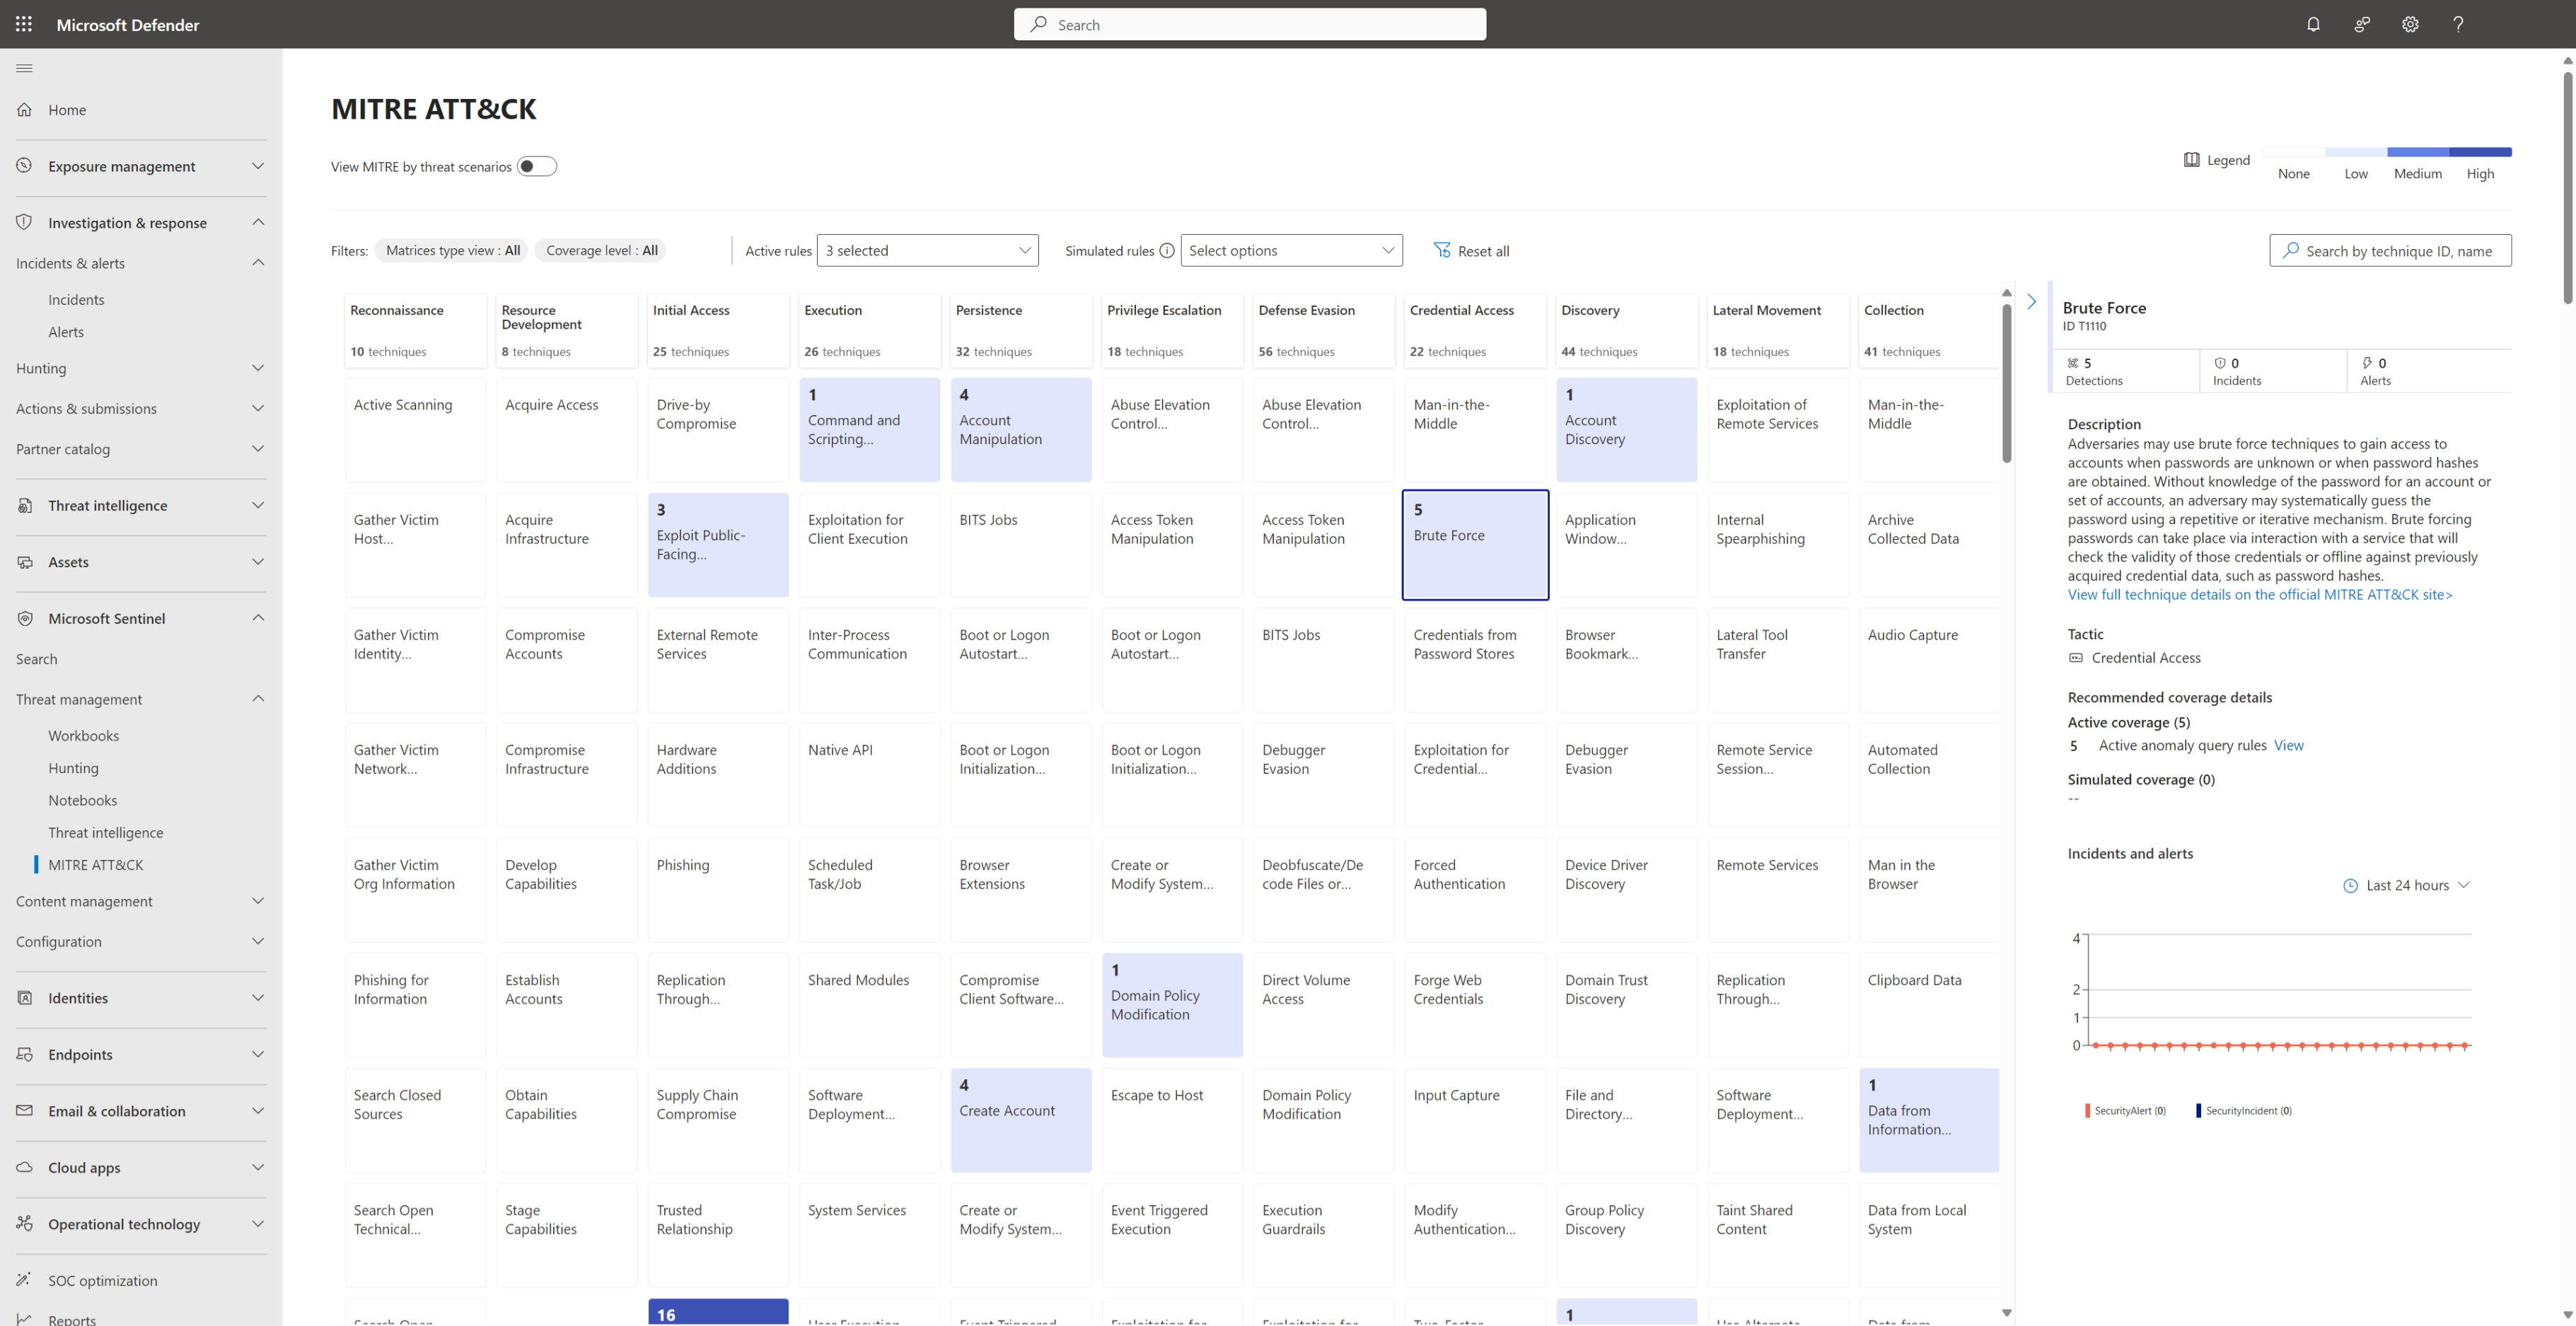
Task: Select the Domain Policy Modification card with 1
Action: [1172, 1004]
